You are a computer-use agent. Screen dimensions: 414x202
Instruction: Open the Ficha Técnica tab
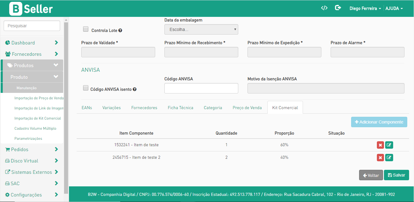coord(180,108)
